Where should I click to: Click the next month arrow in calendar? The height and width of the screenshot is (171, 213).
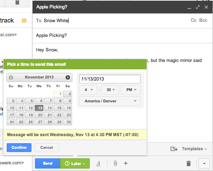pyautogui.click(x=68, y=77)
